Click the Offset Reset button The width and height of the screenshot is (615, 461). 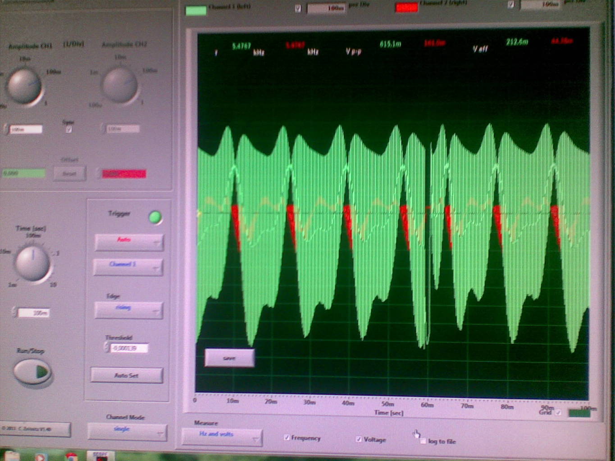[x=69, y=174]
